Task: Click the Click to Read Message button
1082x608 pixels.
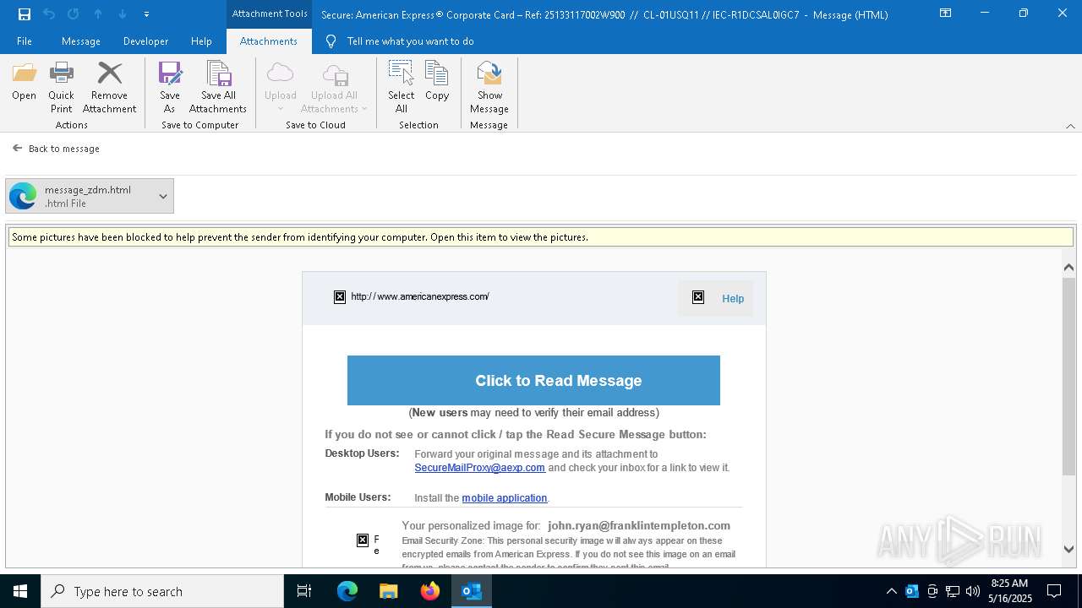Action: 533,381
